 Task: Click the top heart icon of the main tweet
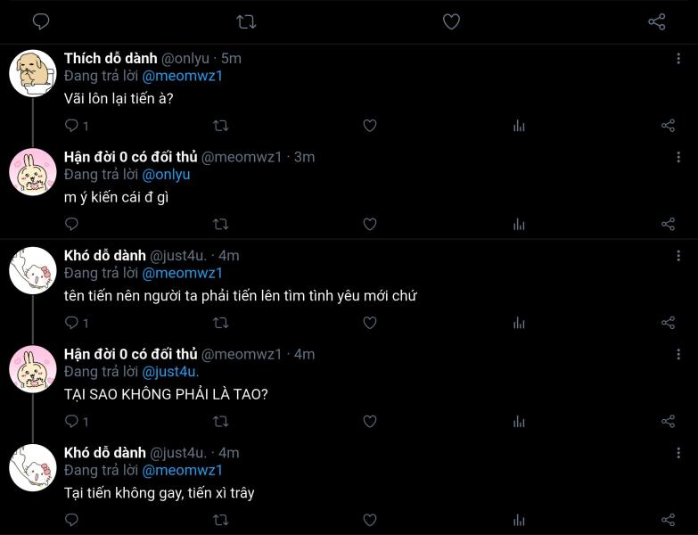pos(451,21)
